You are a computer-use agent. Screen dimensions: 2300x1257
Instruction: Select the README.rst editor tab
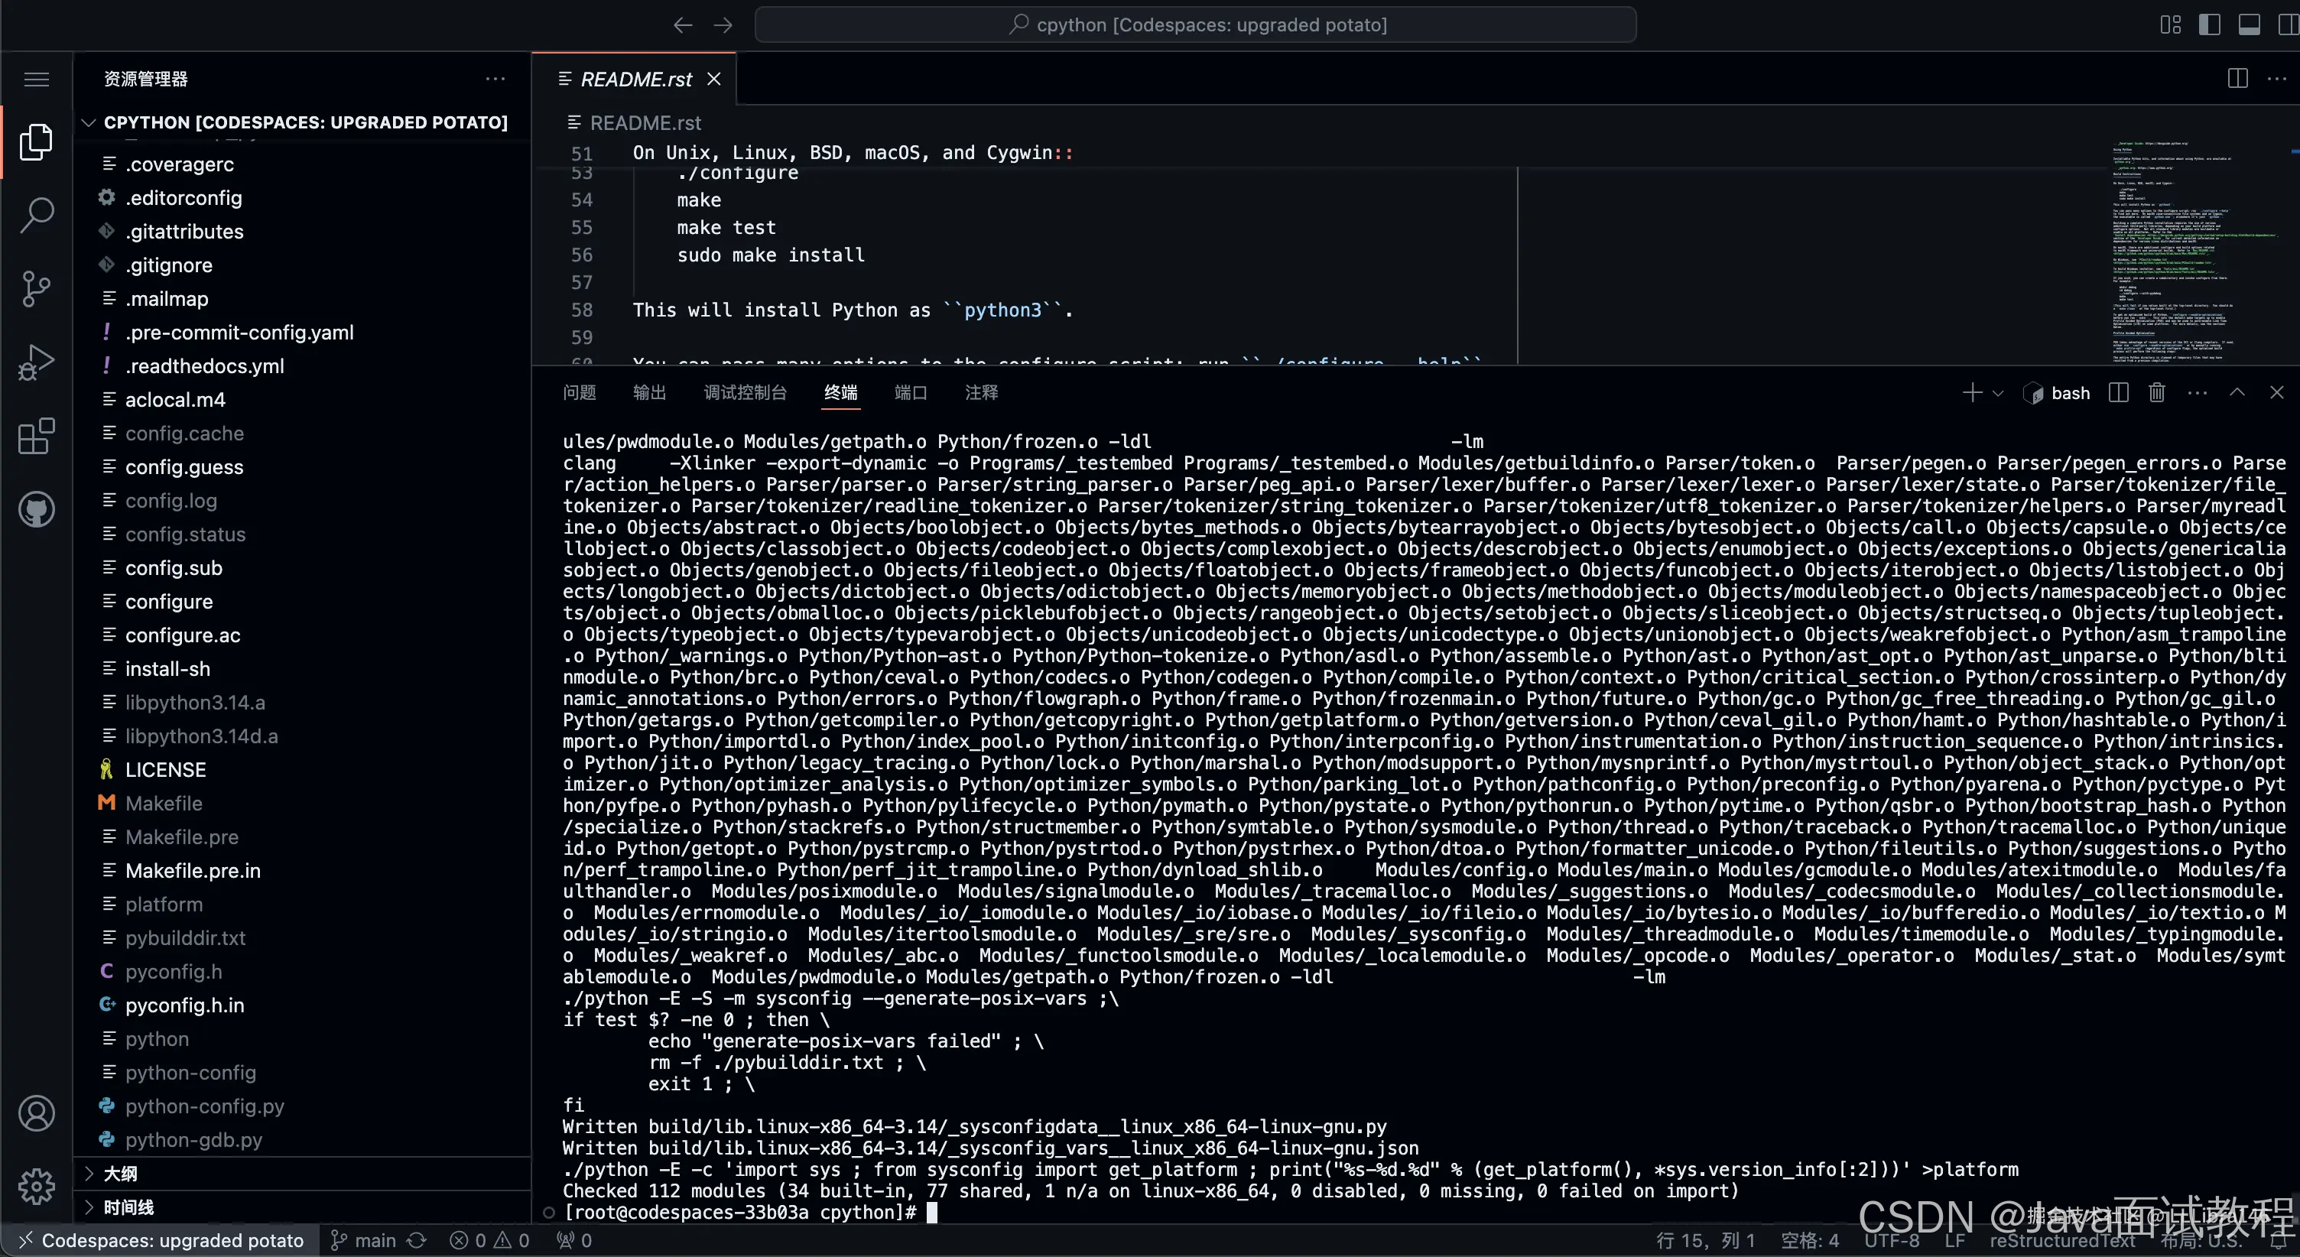click(634, 79)
